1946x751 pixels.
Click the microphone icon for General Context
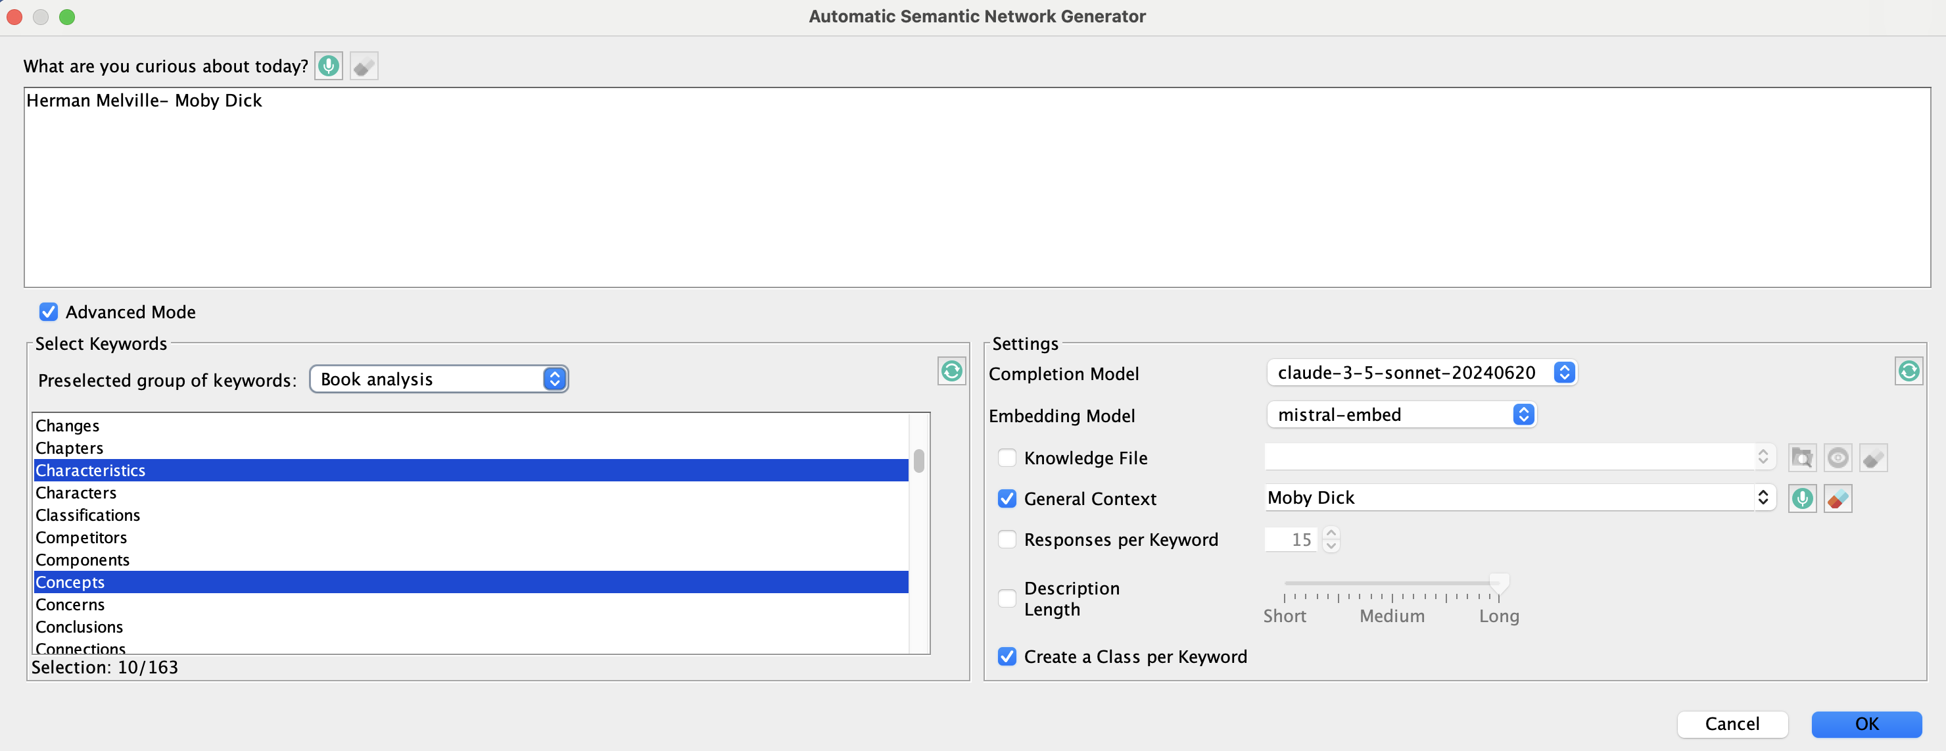[1802, 498]
